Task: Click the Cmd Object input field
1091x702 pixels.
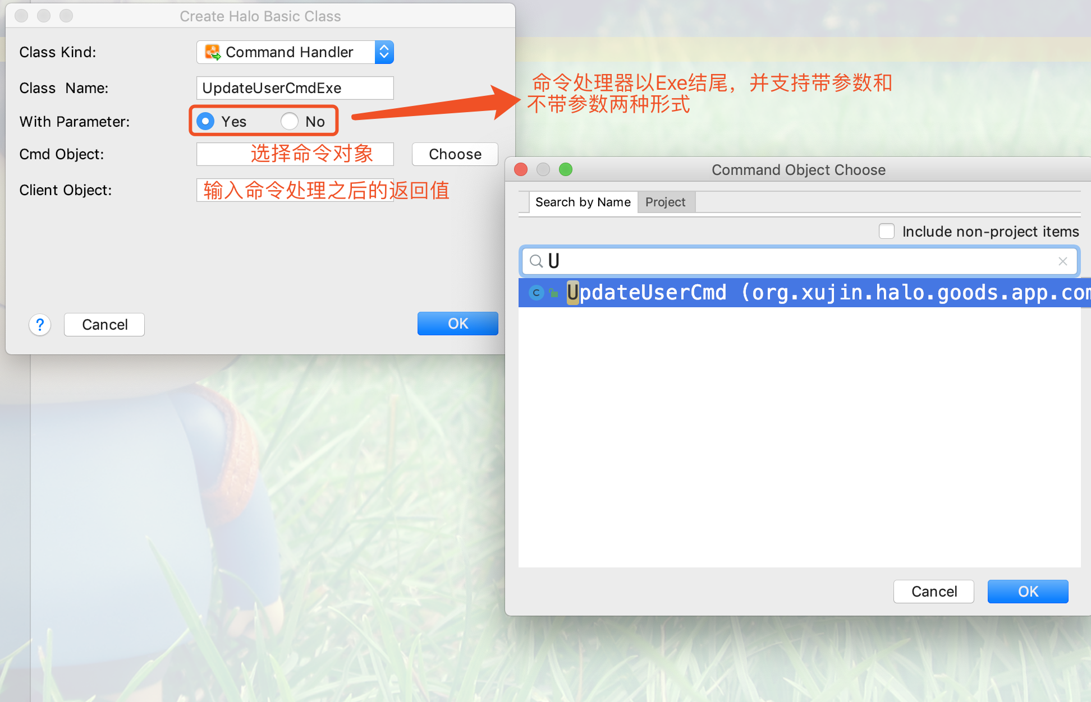Action: 295,154
